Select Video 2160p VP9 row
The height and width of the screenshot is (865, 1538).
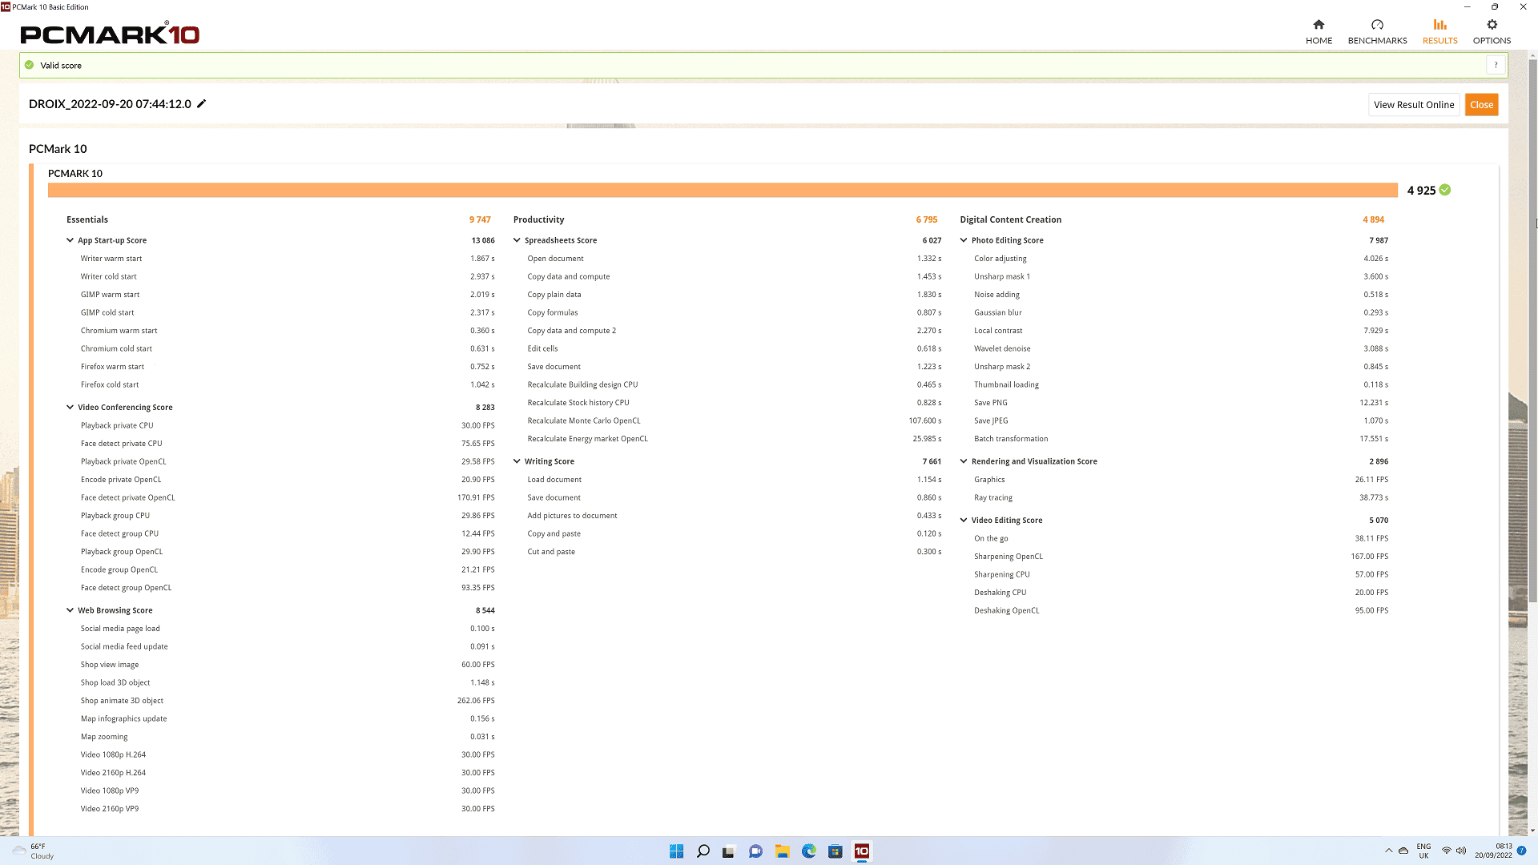[287, 809]
